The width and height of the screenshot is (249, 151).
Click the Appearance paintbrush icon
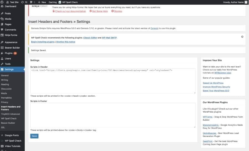[x=2, y=42]
